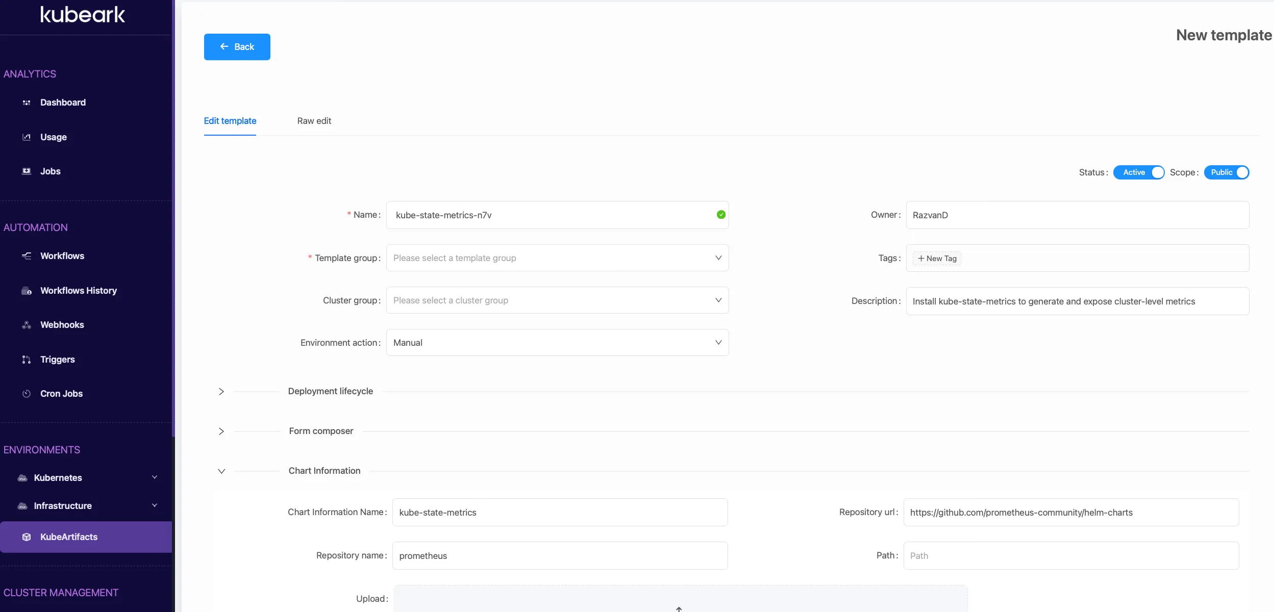Screen dimensions: 1274x612
Task: Toggle the Active status switch
Action: (x=1139, y=172)
